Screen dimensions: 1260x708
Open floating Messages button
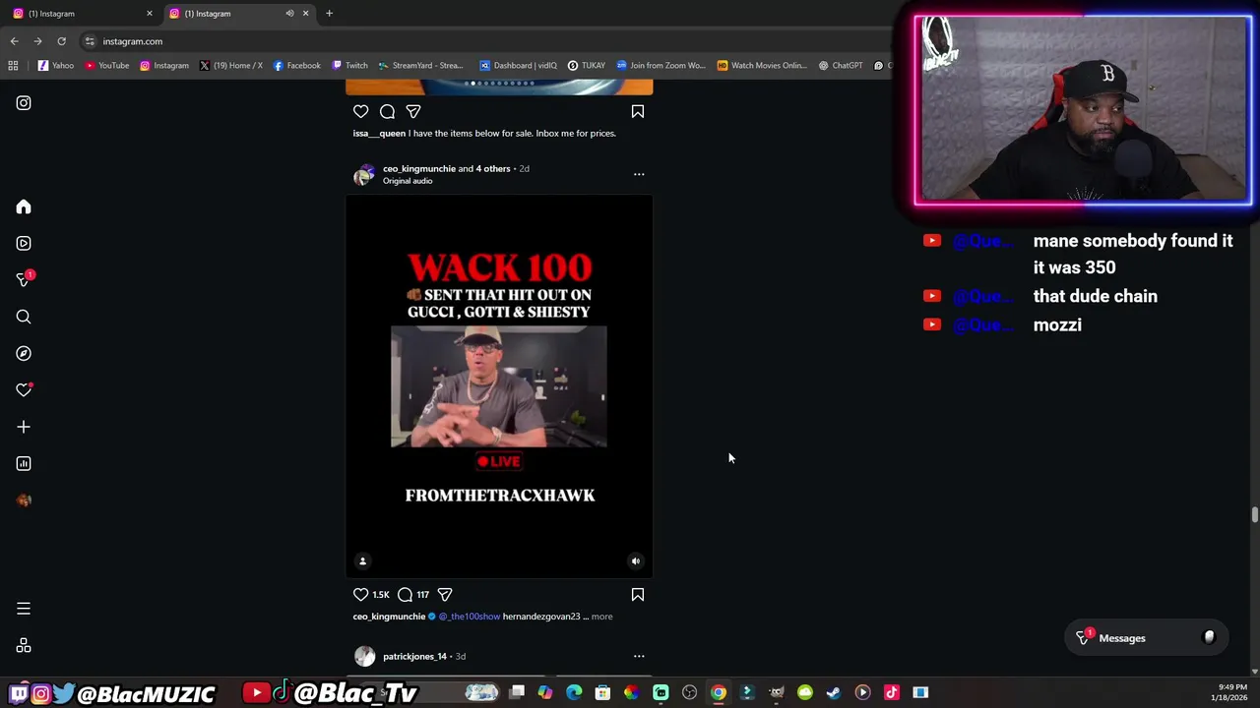1147,638
